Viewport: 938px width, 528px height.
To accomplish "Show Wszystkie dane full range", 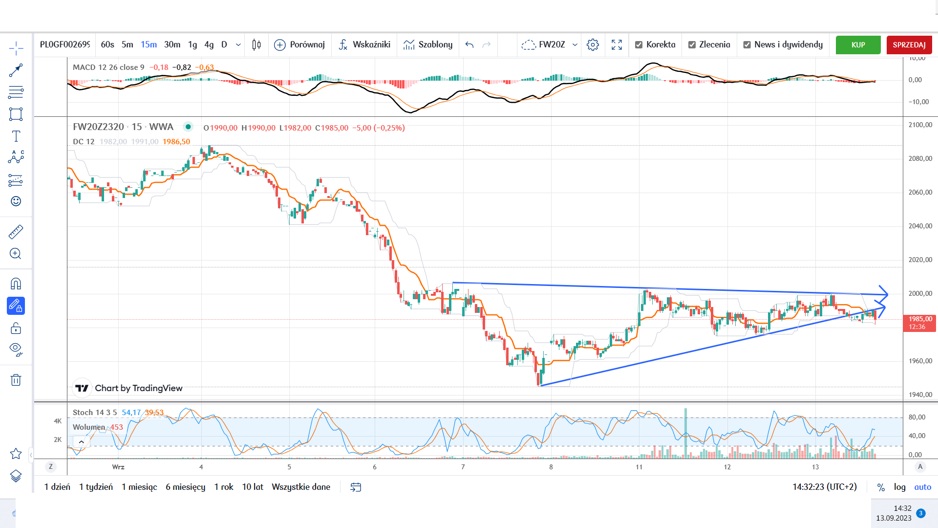I will [x=301, y=487].
